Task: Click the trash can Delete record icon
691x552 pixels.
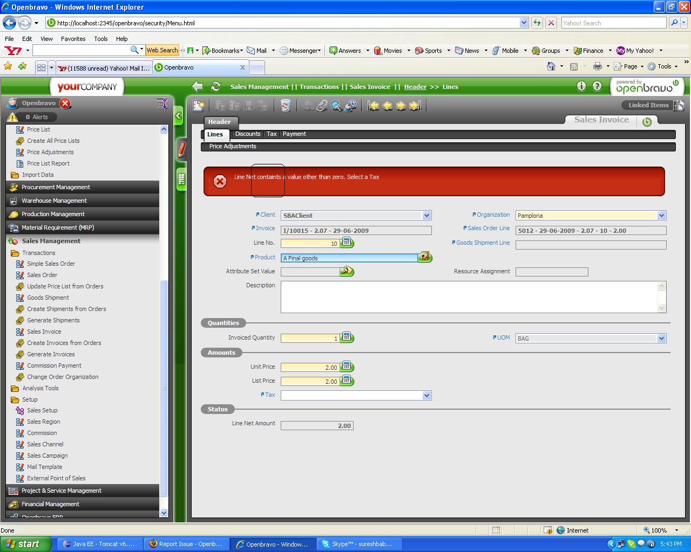Action: click(286, 106)
